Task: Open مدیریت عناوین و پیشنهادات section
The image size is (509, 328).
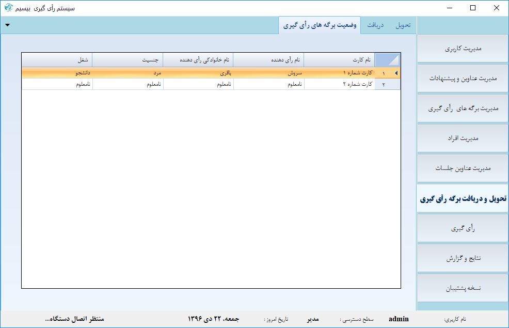Action: 462,78
